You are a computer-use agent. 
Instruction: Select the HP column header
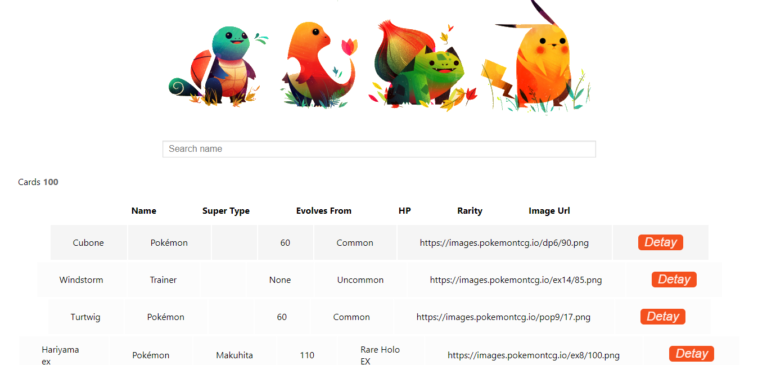tap(405, 210)
